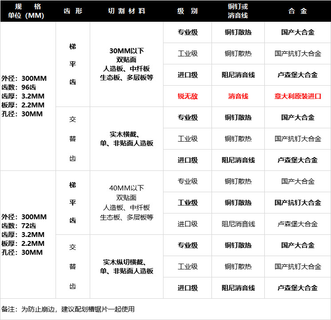This screenshot has height=320, width=331.
Task: Click "进口级" in 96齿 交替齿 rows
Action: 187,160
